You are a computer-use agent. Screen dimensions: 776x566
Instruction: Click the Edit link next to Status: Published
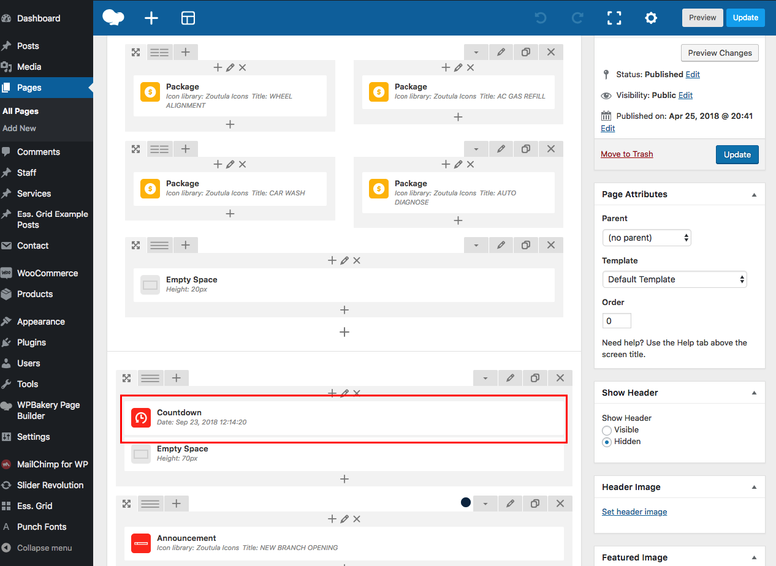coord(693,74)
